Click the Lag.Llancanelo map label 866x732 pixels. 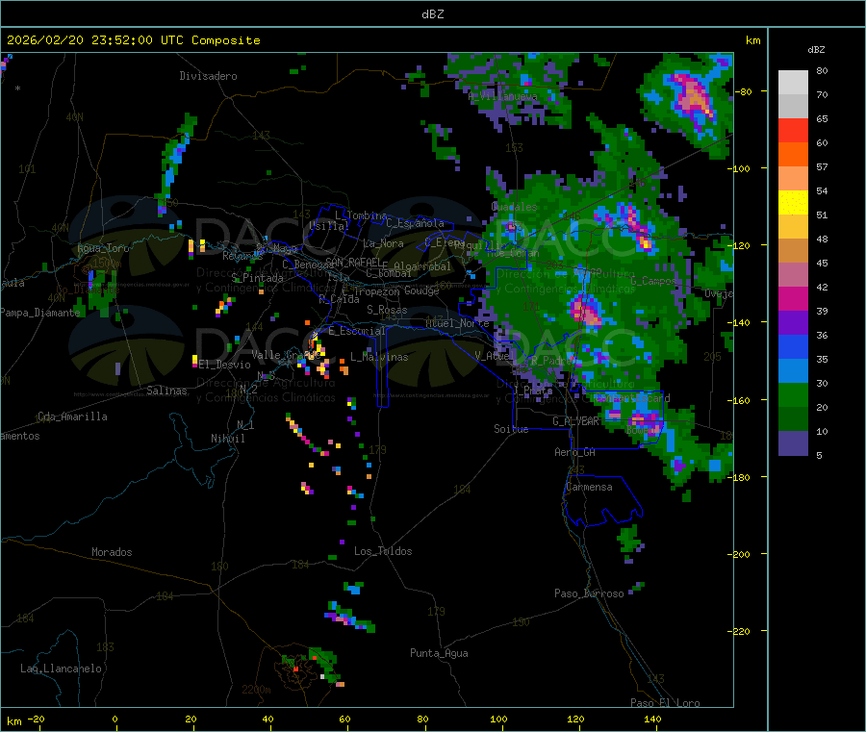pos(61,669)
